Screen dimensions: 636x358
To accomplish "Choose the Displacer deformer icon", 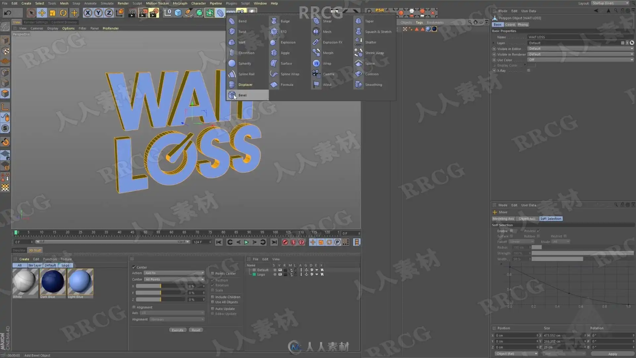I will (x=232, y=85).
